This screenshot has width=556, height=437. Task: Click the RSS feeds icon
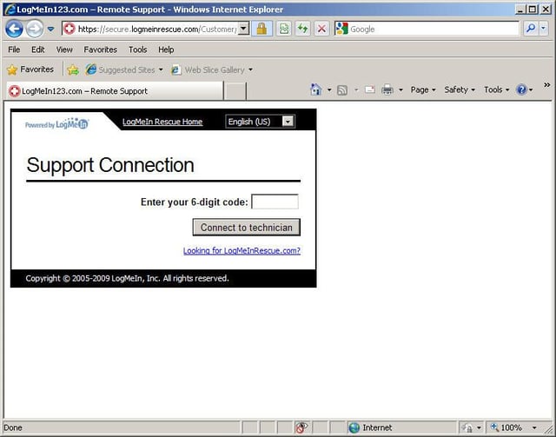pos(342,90)
